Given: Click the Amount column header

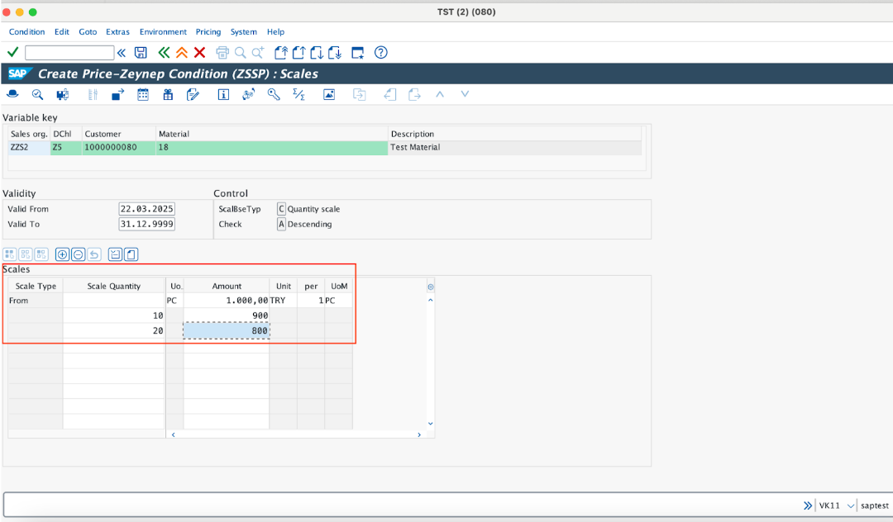Looking at the screenshot, I should pos(226,286).
